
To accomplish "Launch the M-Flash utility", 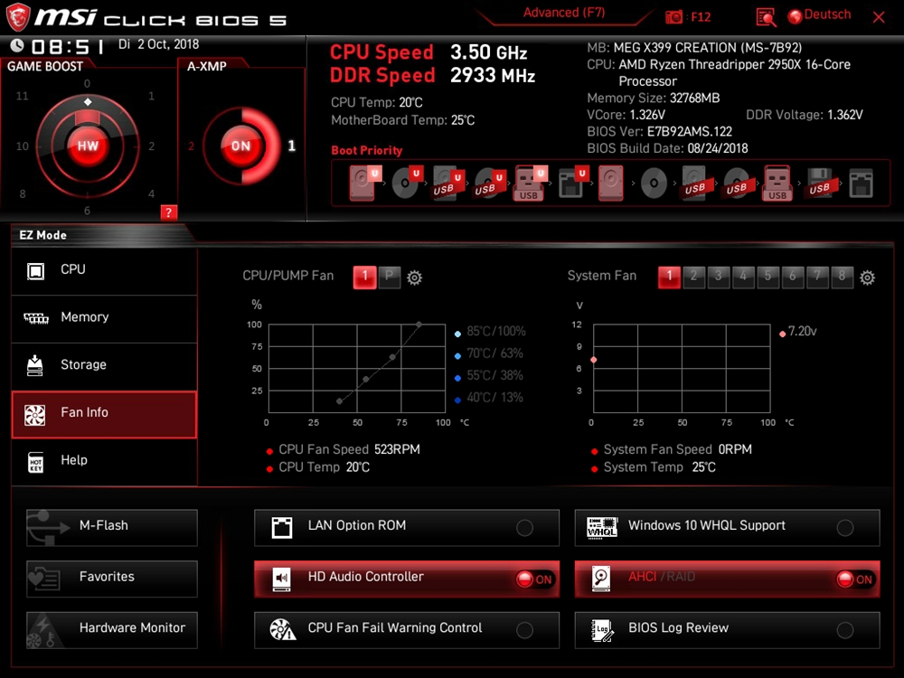I will (x=112, y=527).
